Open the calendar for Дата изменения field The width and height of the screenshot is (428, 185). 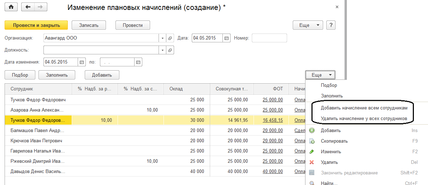(x=82, y=62)
